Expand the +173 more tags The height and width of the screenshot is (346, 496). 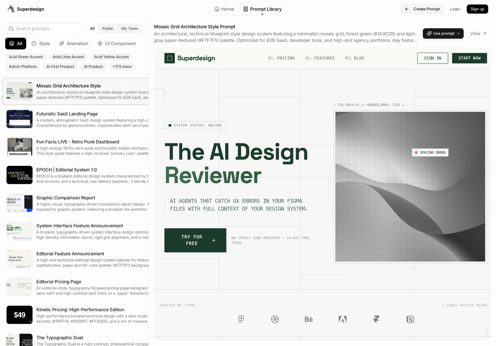(x=122, y=67)
